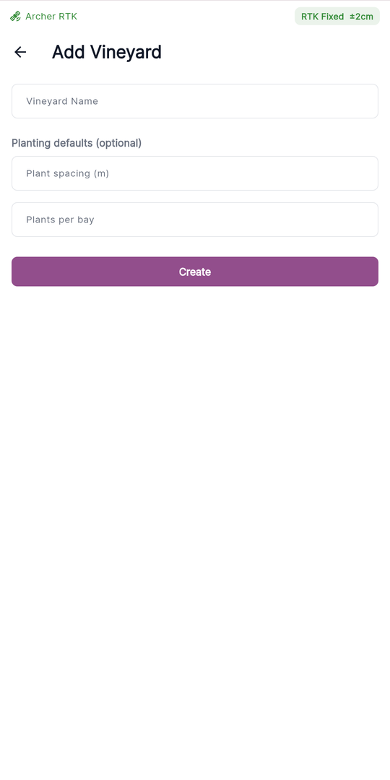This screenshot has height=780, width=390.
Task: Tap the satellite receiver icon
Action: tap(15, 17)
